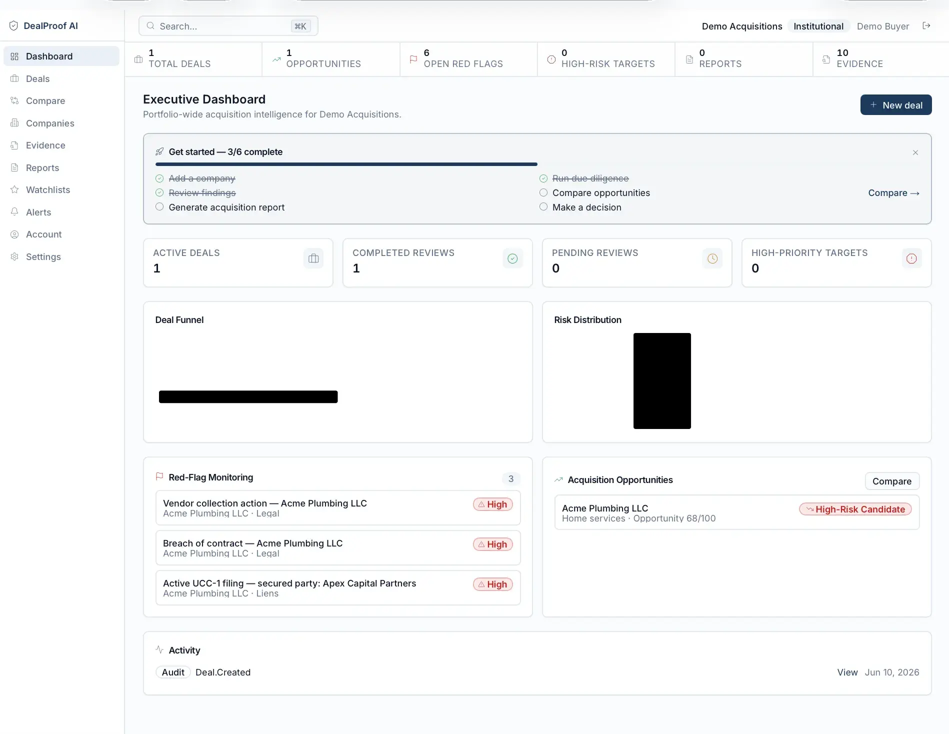Click the Demo Acquisitions organization name
The image size is (949, 734).
coord(742,26)
